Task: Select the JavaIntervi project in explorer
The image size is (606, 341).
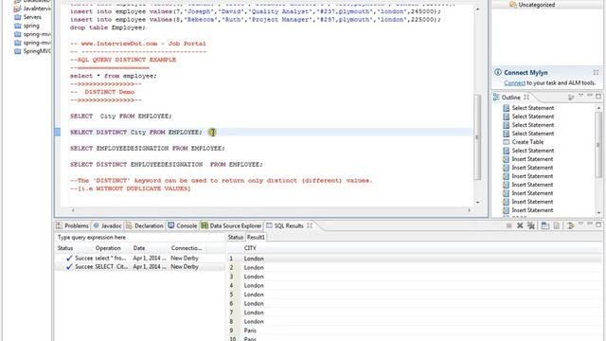Action: pyautogui.click(x=32, y=9)
